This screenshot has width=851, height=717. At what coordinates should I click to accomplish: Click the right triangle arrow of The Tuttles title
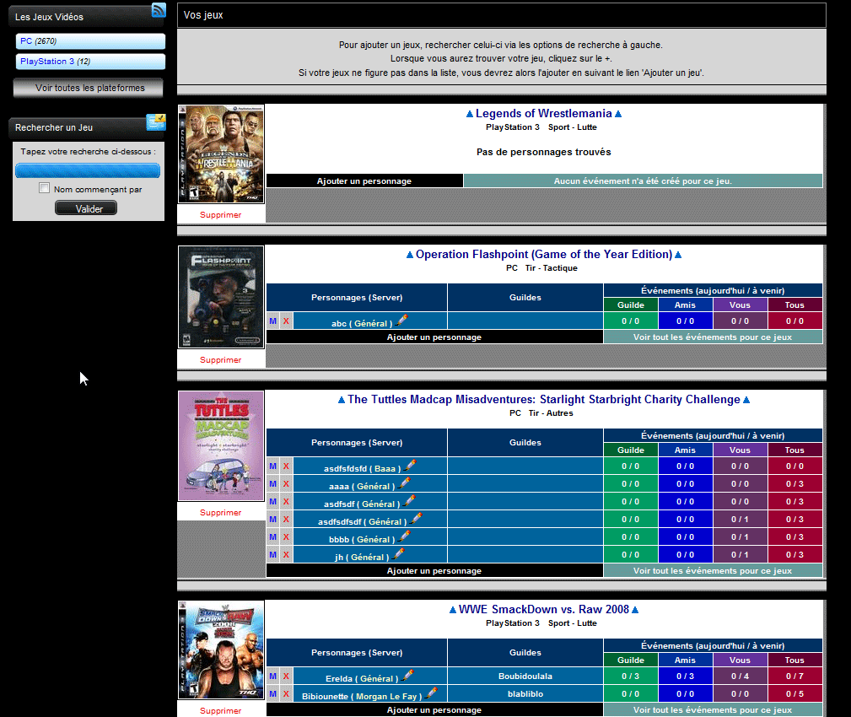pyautogui.click(x=746, y=400)
